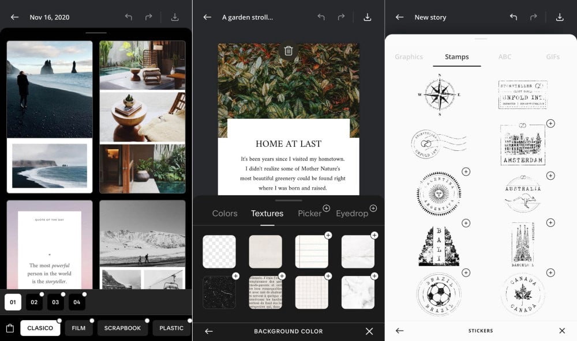This screenshot has height=341, width=577.
Task: Close the Background Color panel
Action: 369,331
